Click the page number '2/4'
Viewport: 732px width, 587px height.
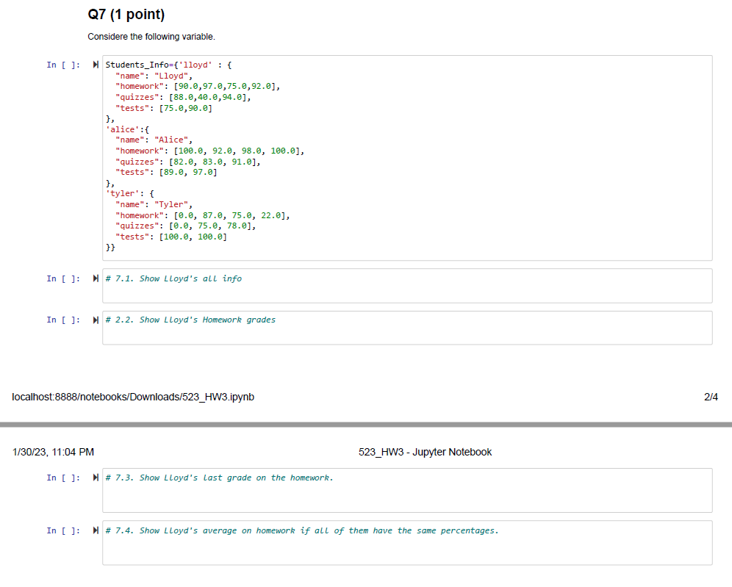[710, 397]
